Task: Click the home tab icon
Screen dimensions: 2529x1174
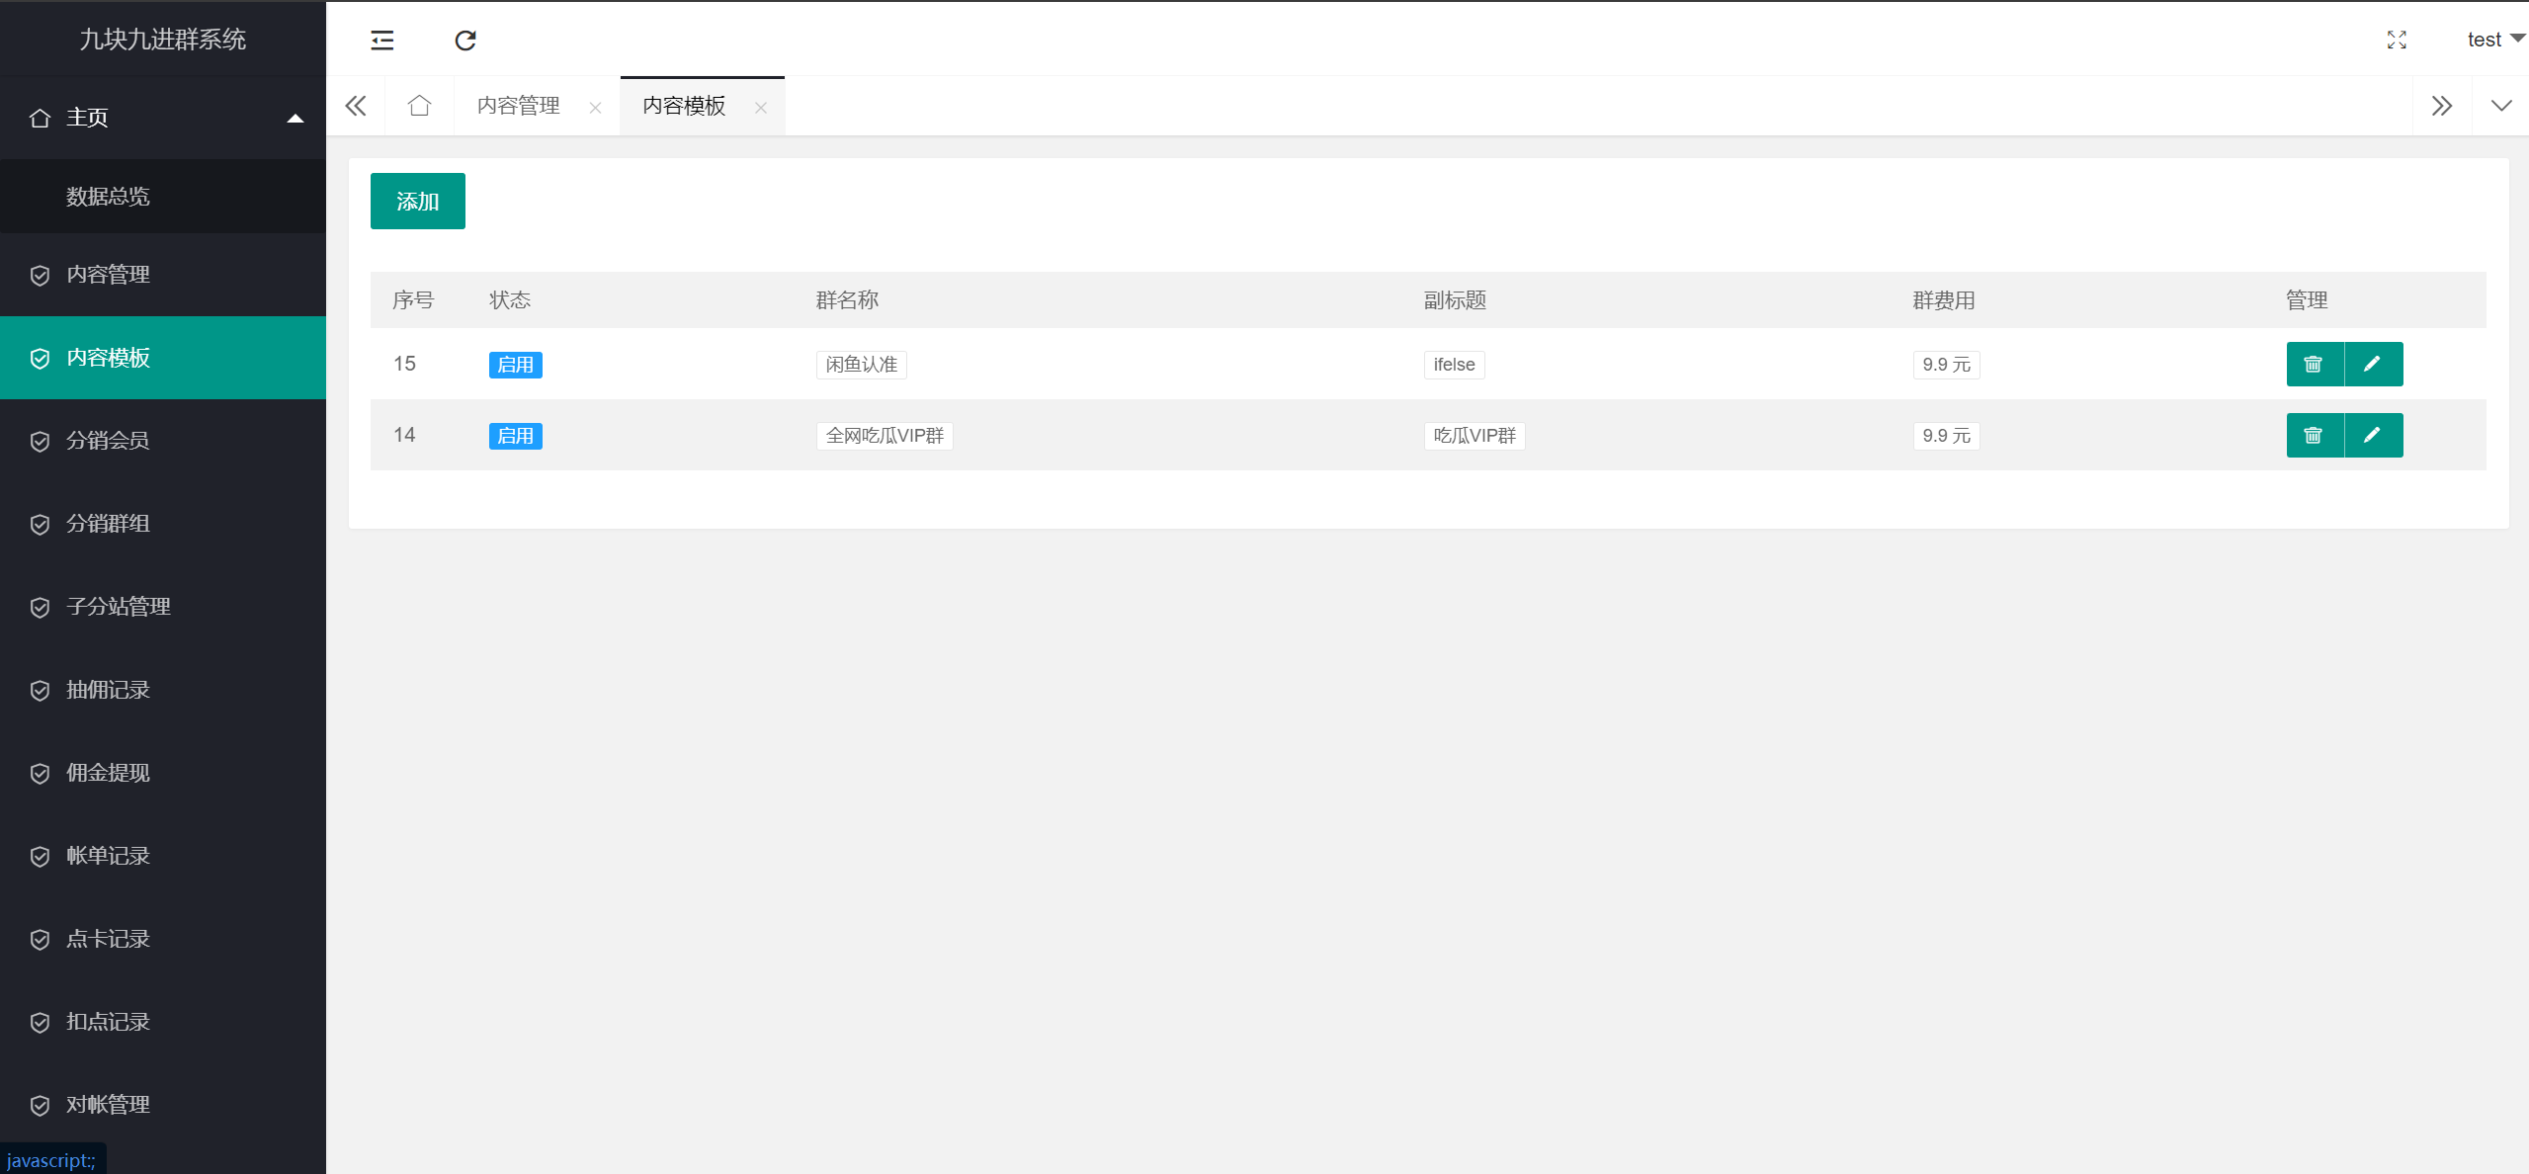Action: [419, 106]
